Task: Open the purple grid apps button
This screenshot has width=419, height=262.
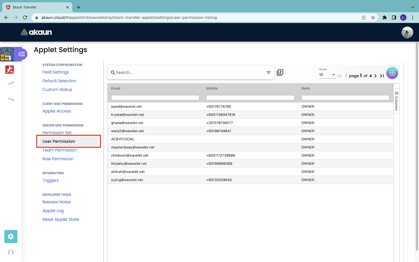Action: click(392, 73)
